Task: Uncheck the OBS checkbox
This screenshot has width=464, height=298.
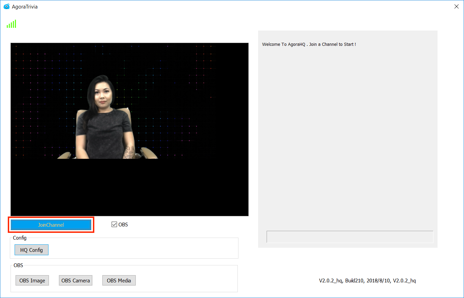Action: [114, 224]
